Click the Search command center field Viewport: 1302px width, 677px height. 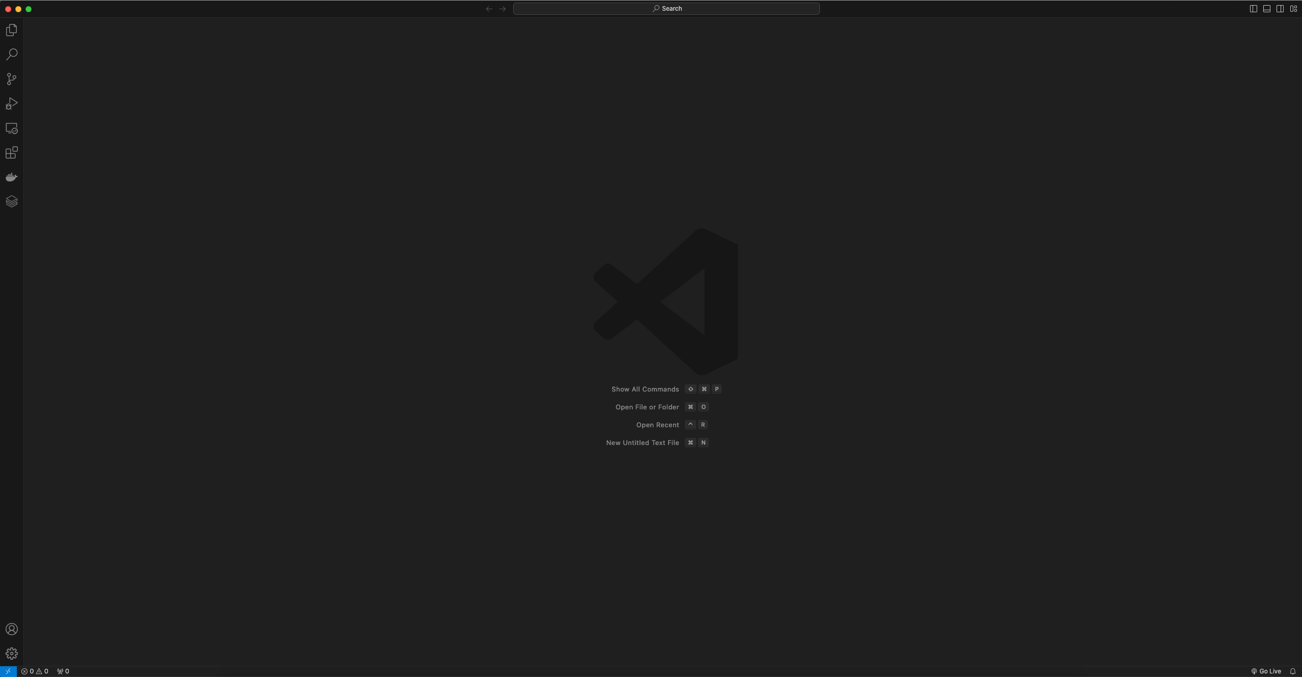(667, 9)
